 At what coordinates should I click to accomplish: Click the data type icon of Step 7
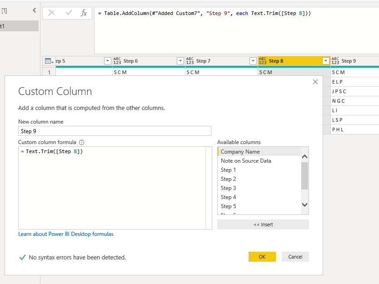coord(190,61)
